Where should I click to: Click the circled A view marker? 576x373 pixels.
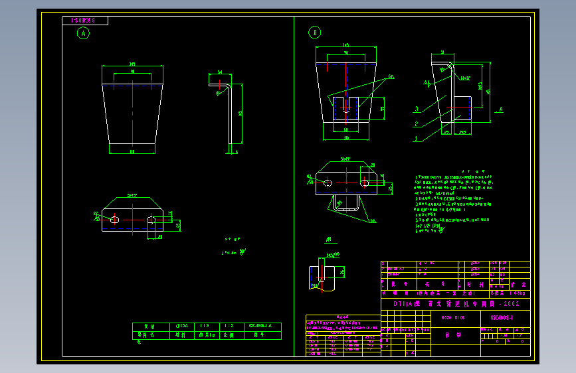[x=84, y=33]
